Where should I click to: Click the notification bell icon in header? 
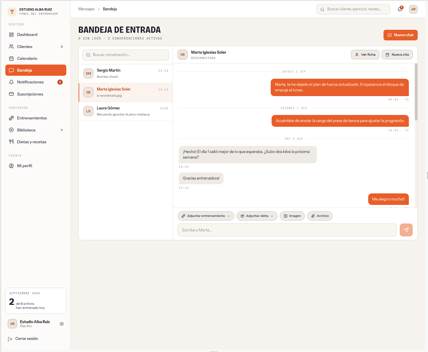click(400, 9)
